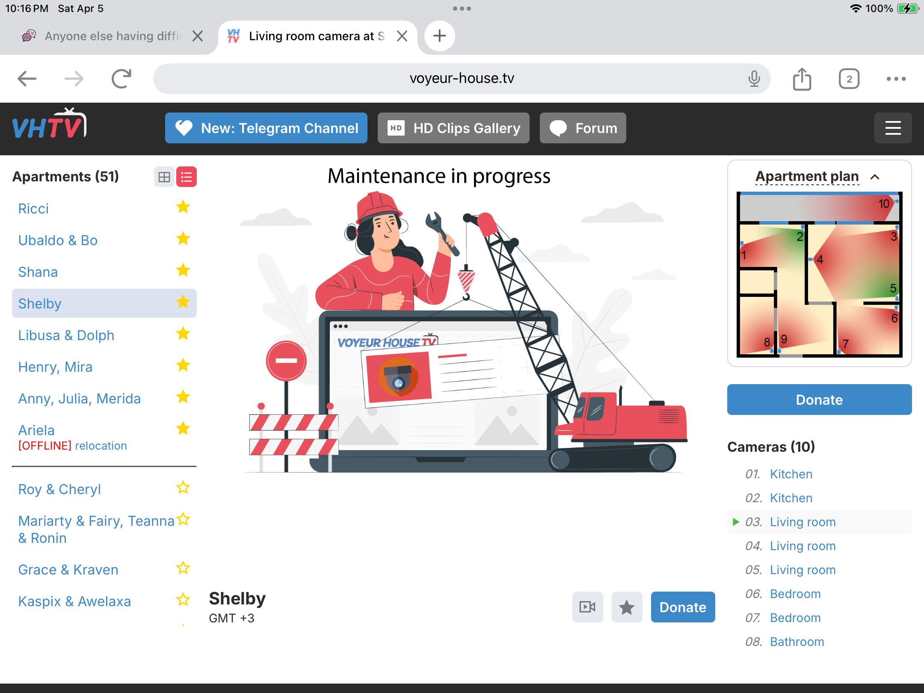The height and width of the screenshot is (693, 924).
Task: Open a new tab with plus button
Action: 439,36
